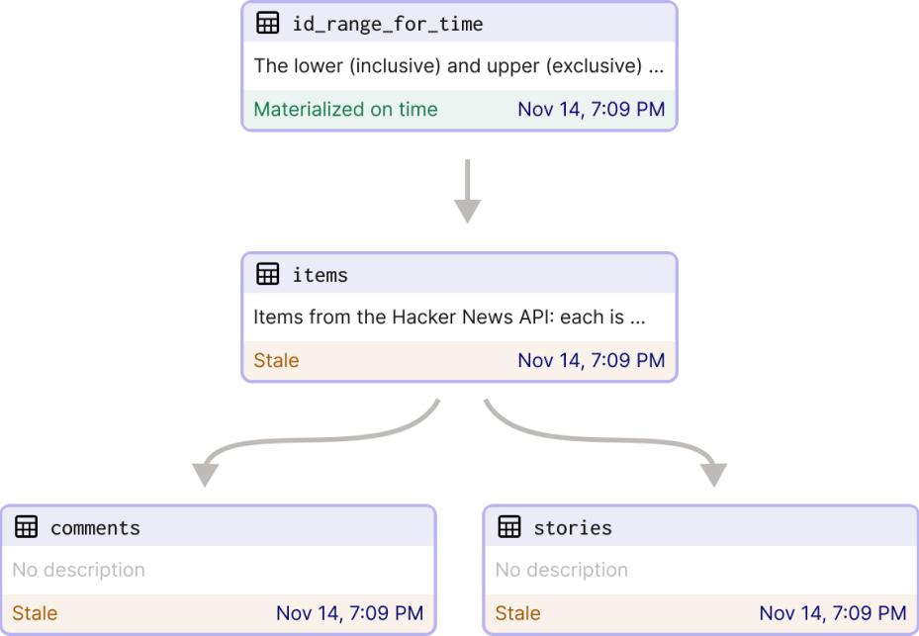Image resolution: width=919 pixels, height=636 pixels.
Task: Click the comments node timestamp
Action: (x=350, y=613)
